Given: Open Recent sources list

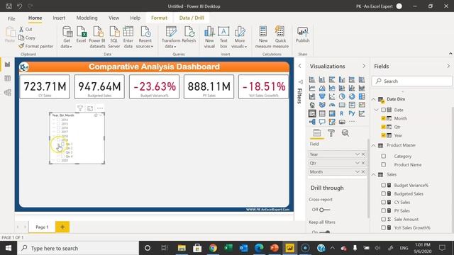Looking at the screenshot, I should [x=145, y=37].
